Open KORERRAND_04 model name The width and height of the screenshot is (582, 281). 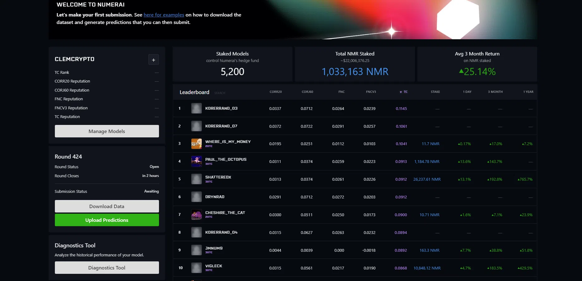pos(221,232)
